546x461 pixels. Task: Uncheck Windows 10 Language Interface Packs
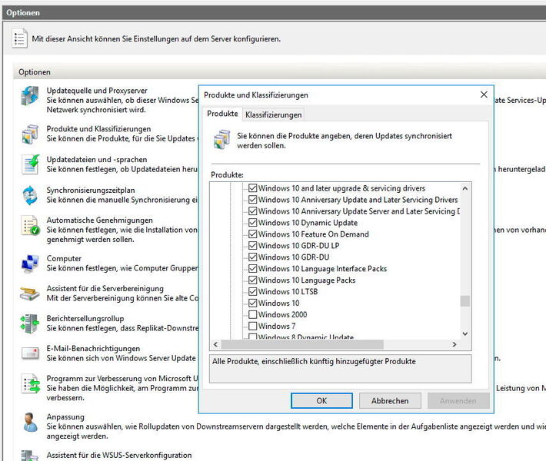pyautogui.click(x=253, y=269)
